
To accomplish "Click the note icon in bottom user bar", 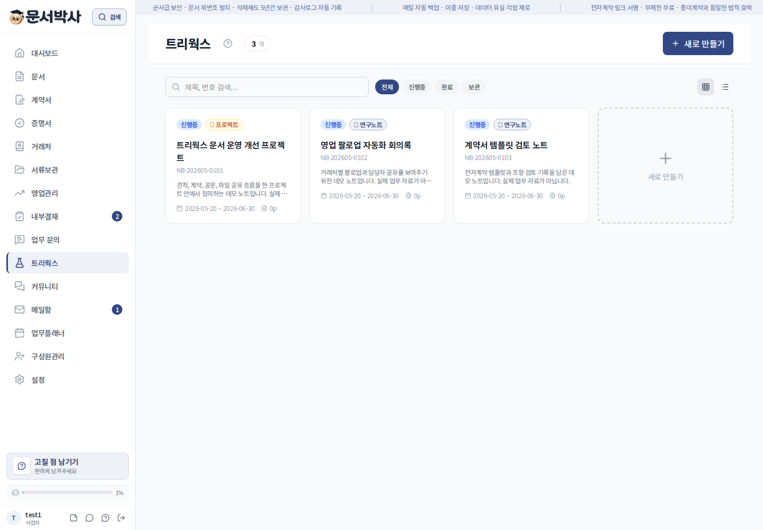I will click(74, 518).
